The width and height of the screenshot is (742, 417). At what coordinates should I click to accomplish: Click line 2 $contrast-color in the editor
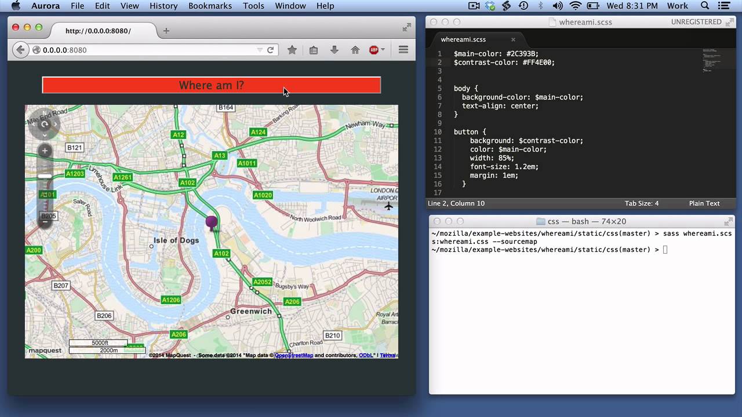504,63
